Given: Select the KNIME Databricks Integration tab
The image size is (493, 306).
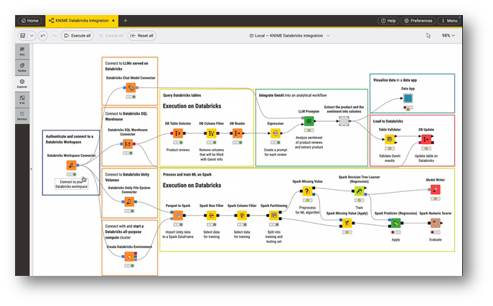Looking at the screenshot, I should 82,21.
